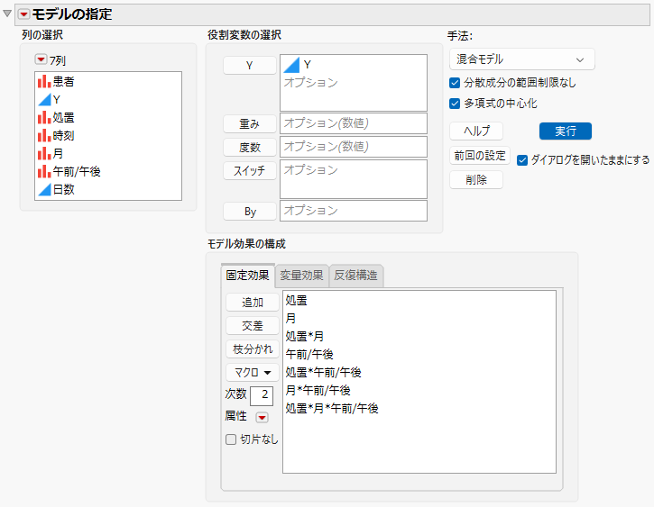This screenshot has width=654, height=507.
Task: Enable the 切片なし checkbox
Action: click(231, 439)
